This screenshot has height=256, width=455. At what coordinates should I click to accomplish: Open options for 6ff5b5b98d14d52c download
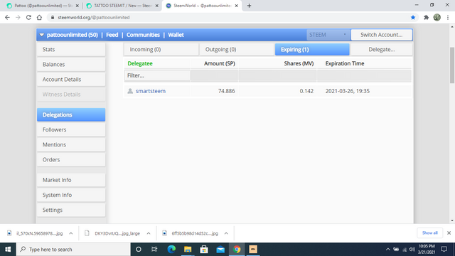coord(226,233)
